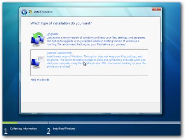This screenshot has width=185, height=140.
Task: Click the Custom option description text
Action: [96, 61]
